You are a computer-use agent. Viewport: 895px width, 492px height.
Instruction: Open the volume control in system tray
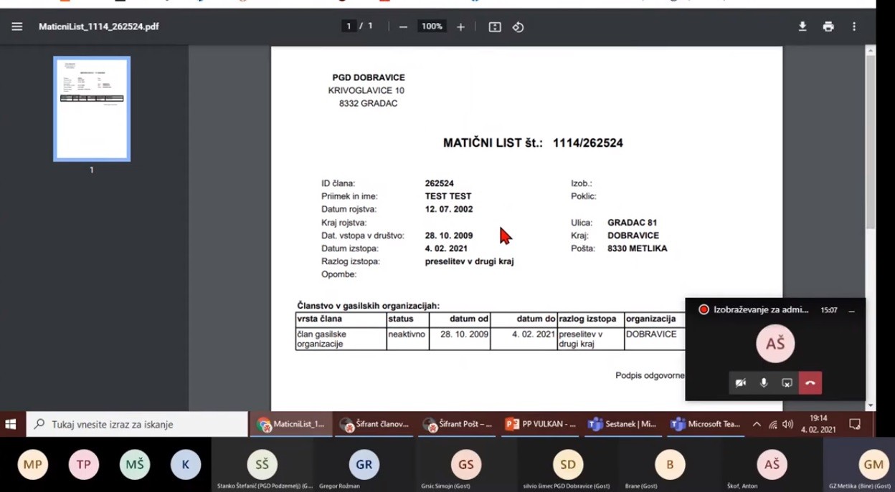pyautogui.click(x=788, y=424)
